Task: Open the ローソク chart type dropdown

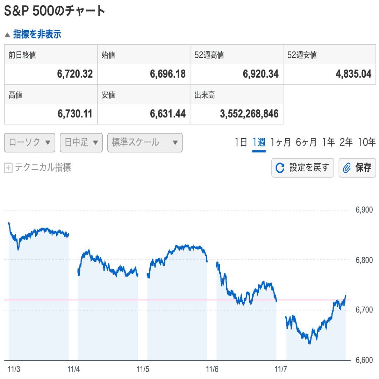Action: 30,143
